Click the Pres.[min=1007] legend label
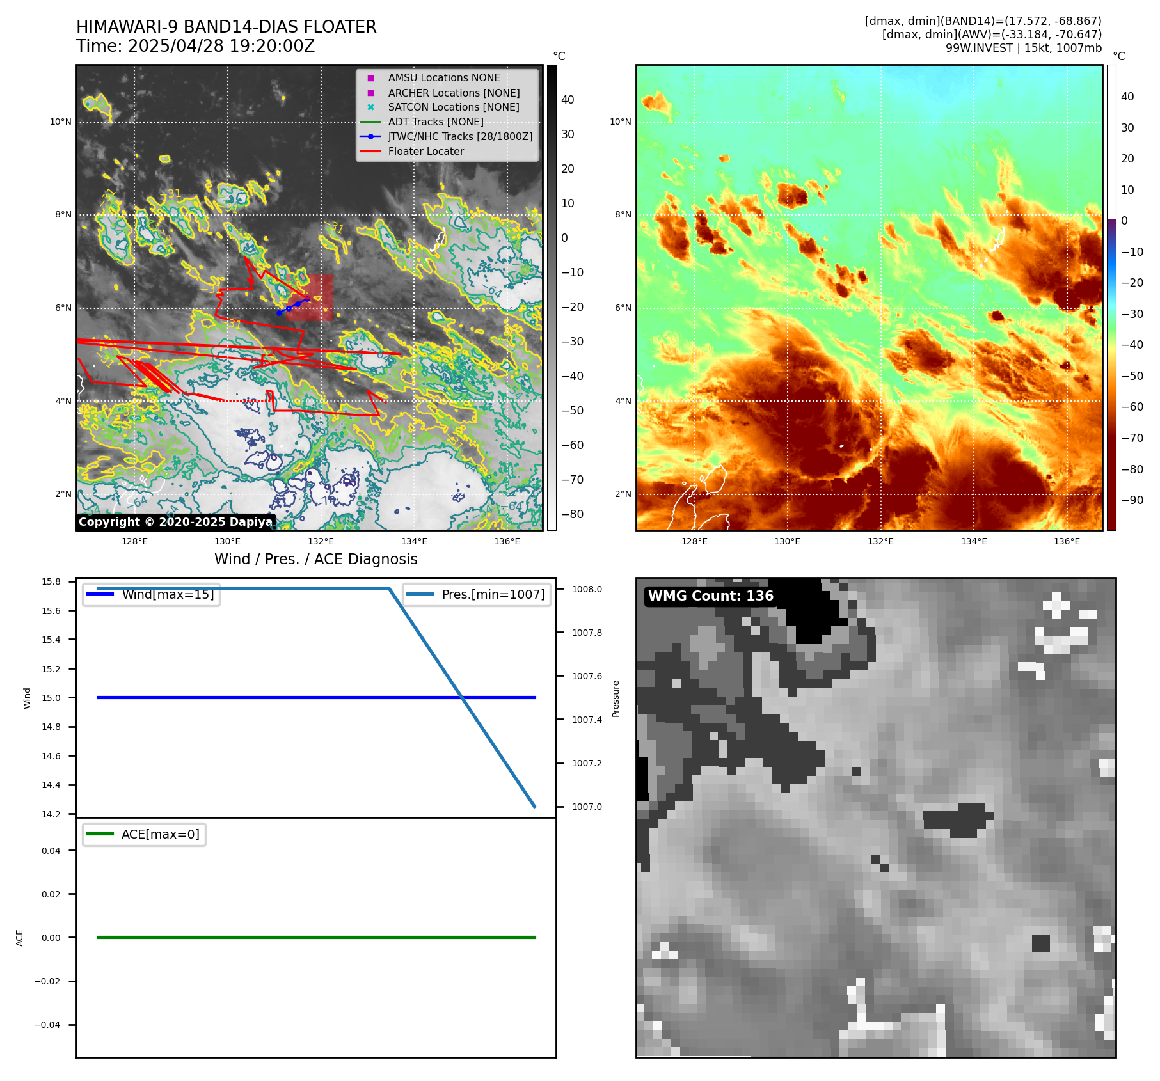This screenshot has height=1081, width=1160. [494, 594]
